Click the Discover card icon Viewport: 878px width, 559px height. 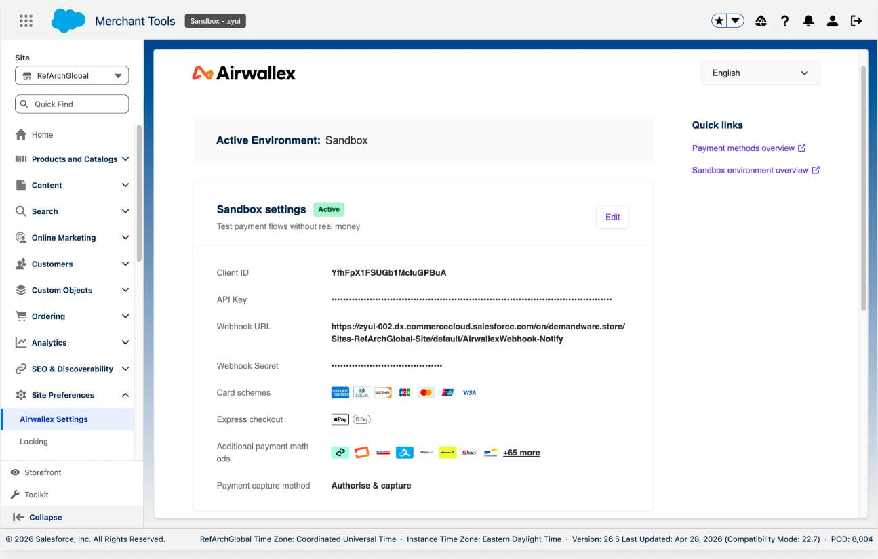click(x=383, y=392)
